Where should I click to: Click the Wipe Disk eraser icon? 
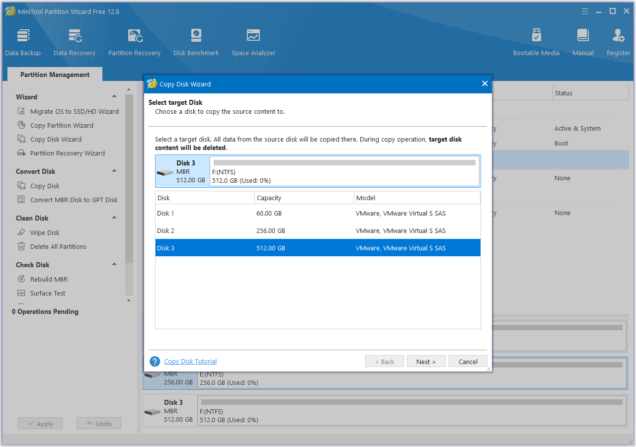pos(21,232)
